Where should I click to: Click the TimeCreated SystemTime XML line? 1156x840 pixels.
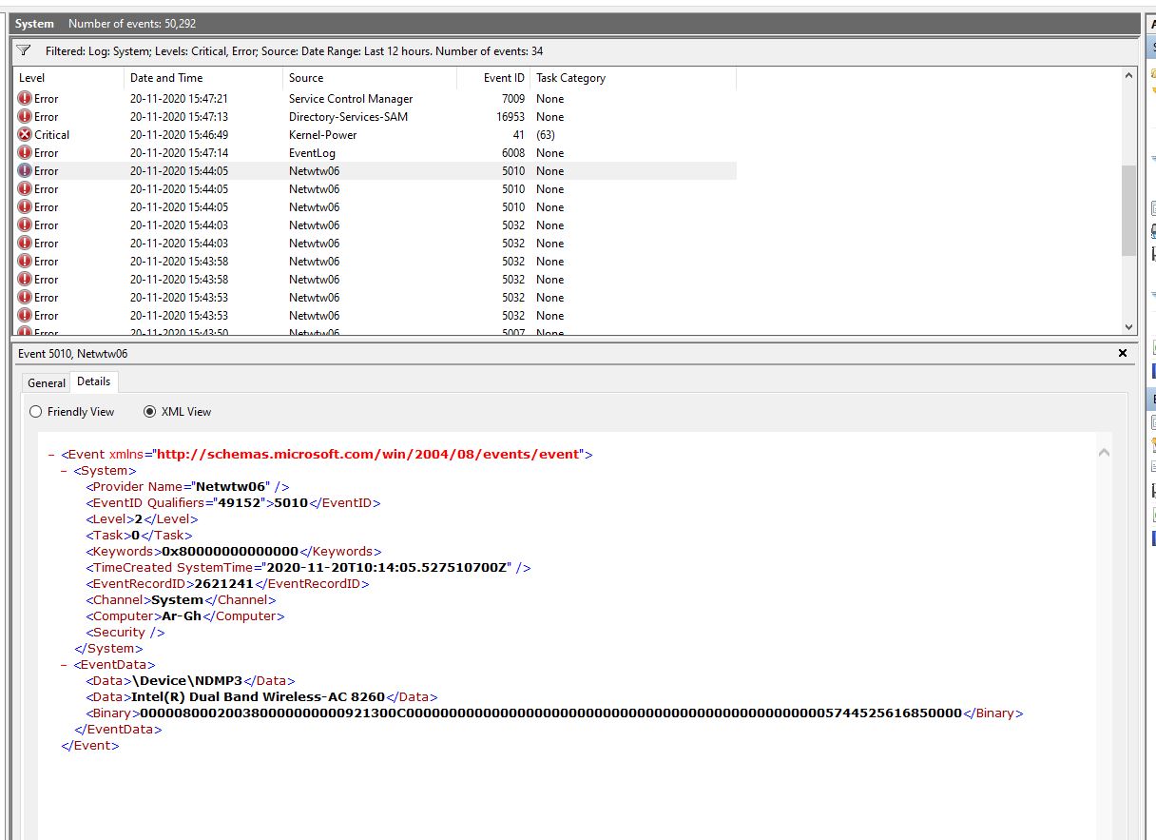[x=308, y=568]
